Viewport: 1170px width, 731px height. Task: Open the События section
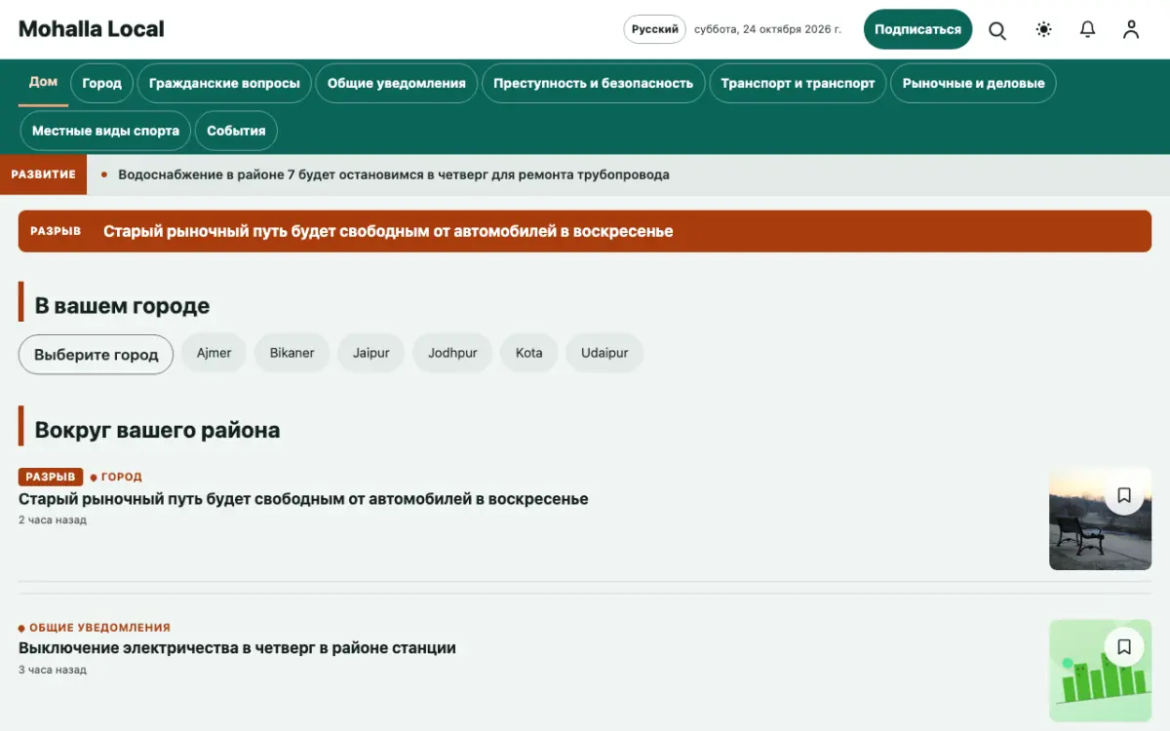[x=236, y=131]
